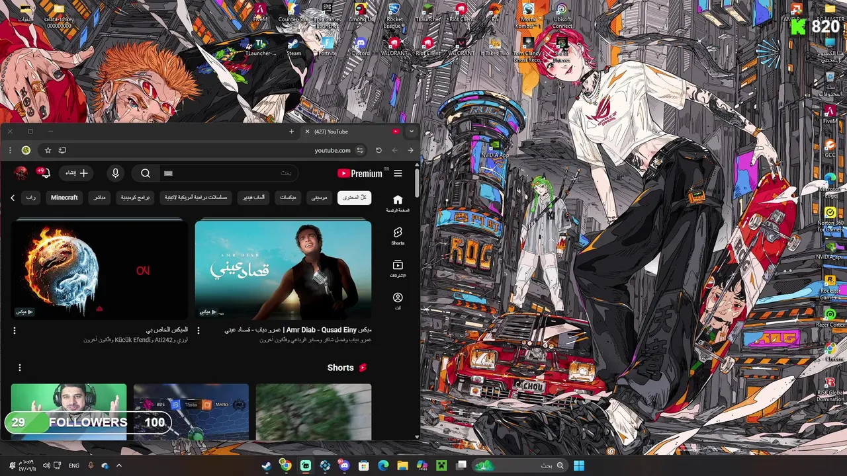
Task: Start voice search with microphone icon
Action: (x=115, y=173)
